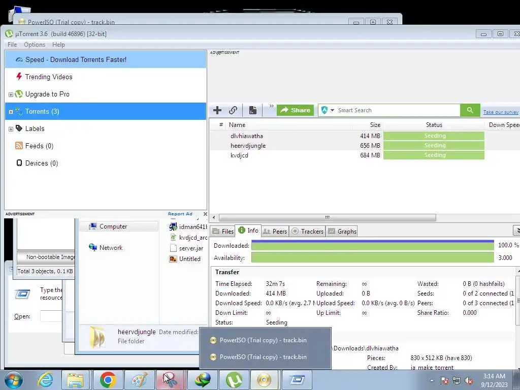Open the Options menu
520x390 pixels.
coord(35,45)
